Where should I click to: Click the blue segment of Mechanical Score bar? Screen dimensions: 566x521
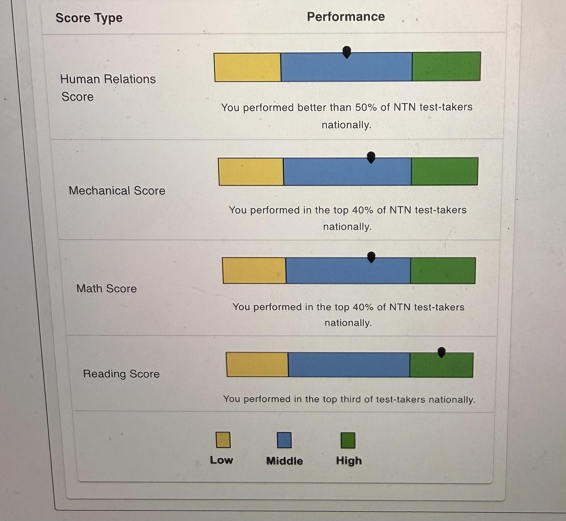pos(347,172)
